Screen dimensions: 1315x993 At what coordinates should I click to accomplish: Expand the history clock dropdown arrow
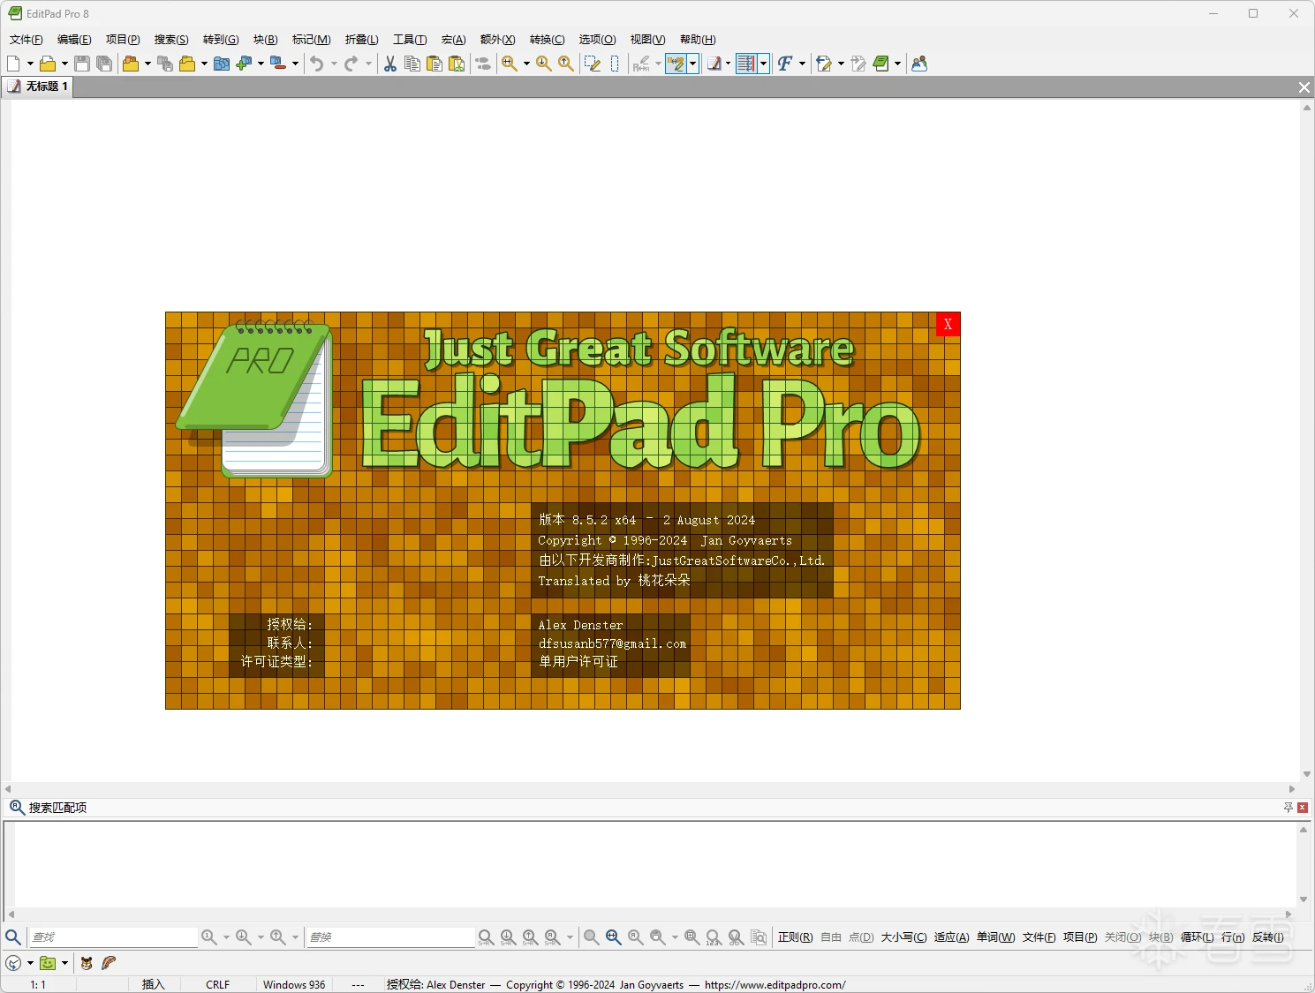30,963
